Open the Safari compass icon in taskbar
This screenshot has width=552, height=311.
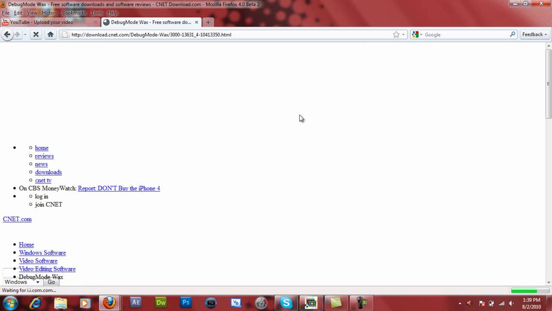[x=261, y=303]
